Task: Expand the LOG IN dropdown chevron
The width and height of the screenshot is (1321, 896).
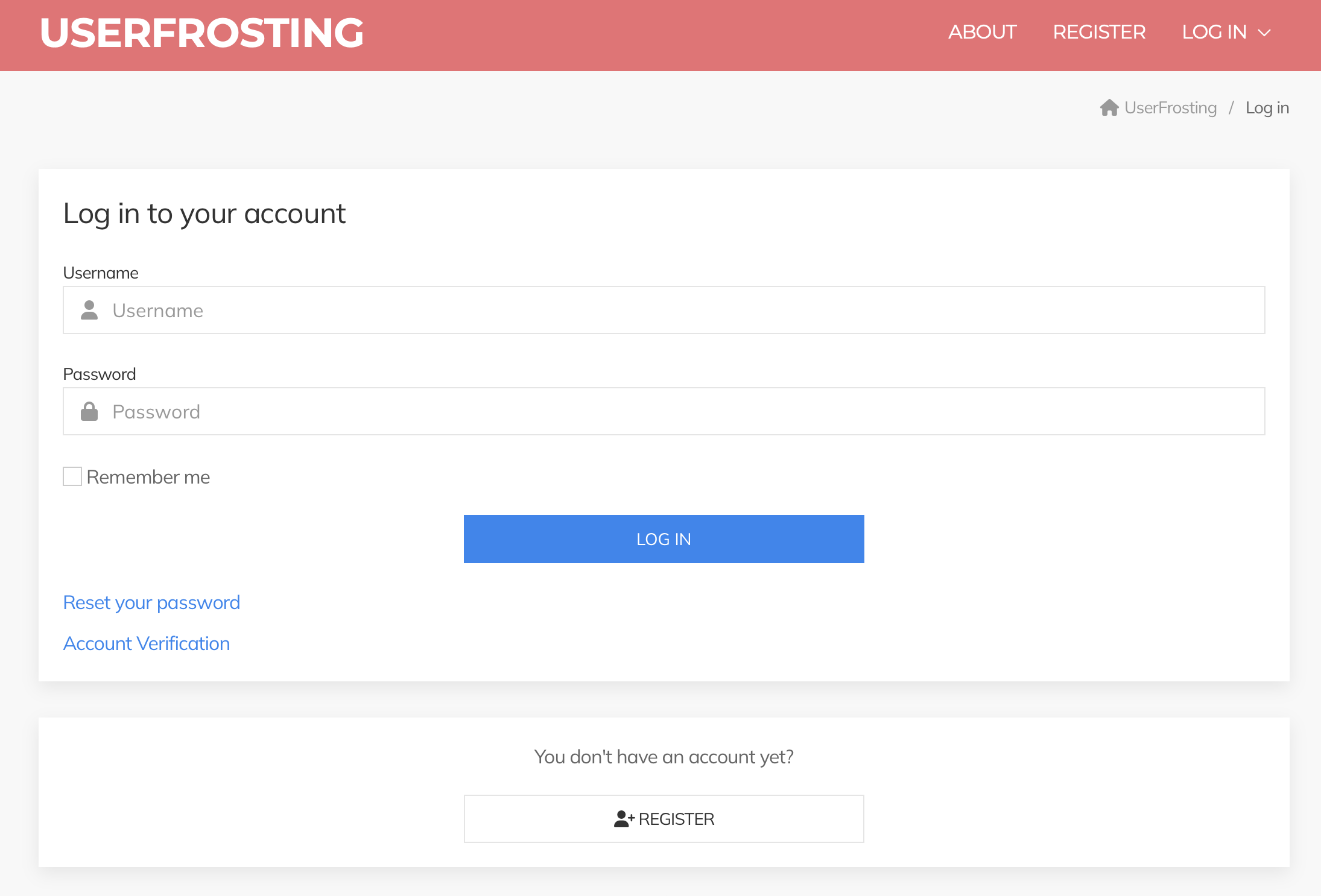Action: point(1264,33)
